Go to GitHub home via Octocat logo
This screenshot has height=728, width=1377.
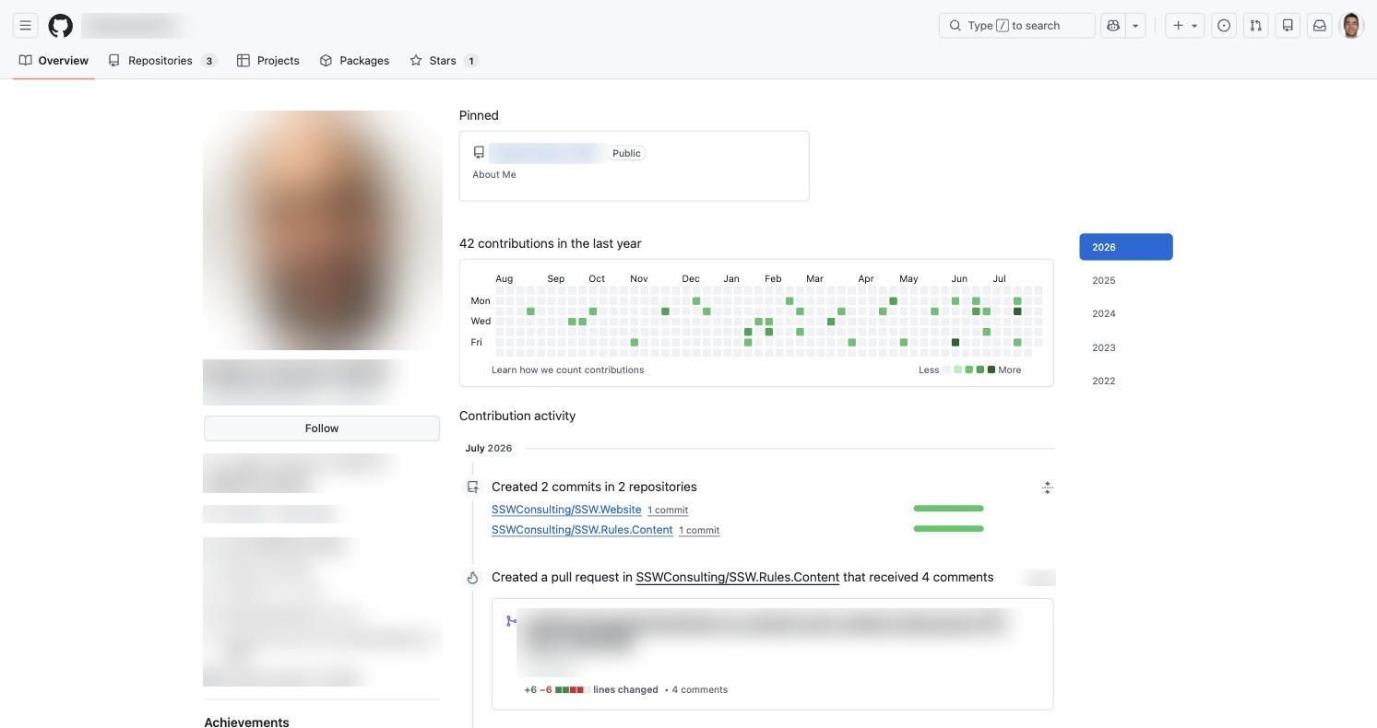coord(61,26)
